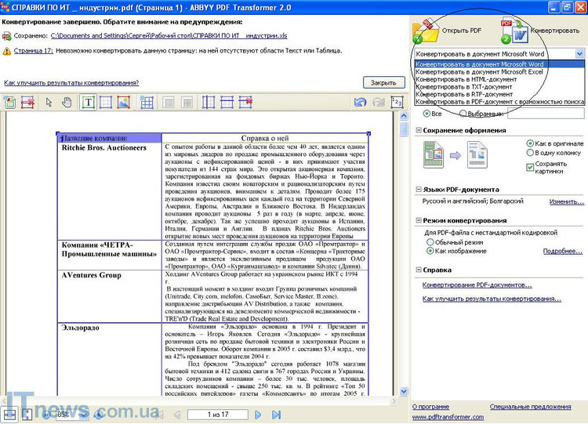Click the Analyze page layout toolbar icon
Screen dimensions: 588x424
pyautogui.click(x=9, y=102)
